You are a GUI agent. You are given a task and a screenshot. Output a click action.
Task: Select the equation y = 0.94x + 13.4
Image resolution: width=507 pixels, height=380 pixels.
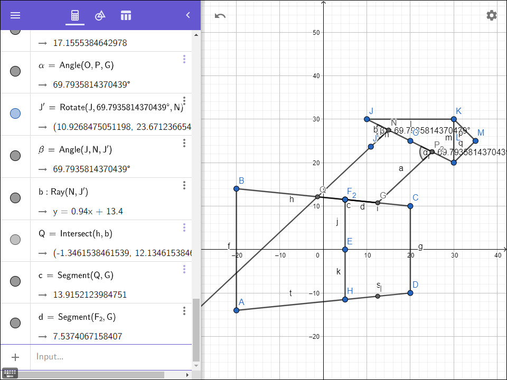[x=88, y=211]
